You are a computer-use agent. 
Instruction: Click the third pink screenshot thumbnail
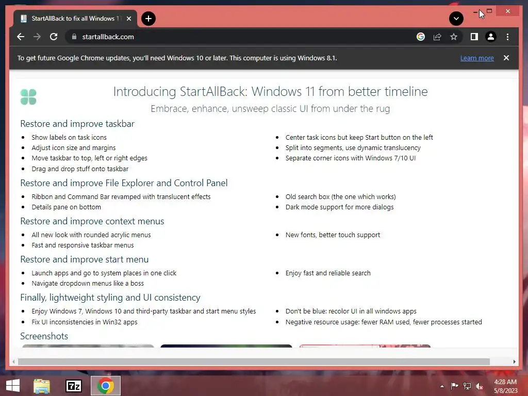click(x=365, y=346)
